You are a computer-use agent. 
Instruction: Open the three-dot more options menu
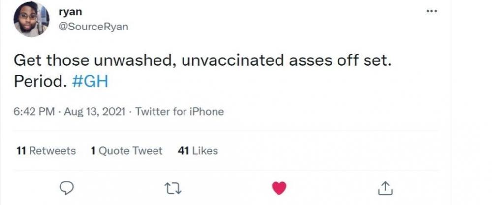point(432,11)
